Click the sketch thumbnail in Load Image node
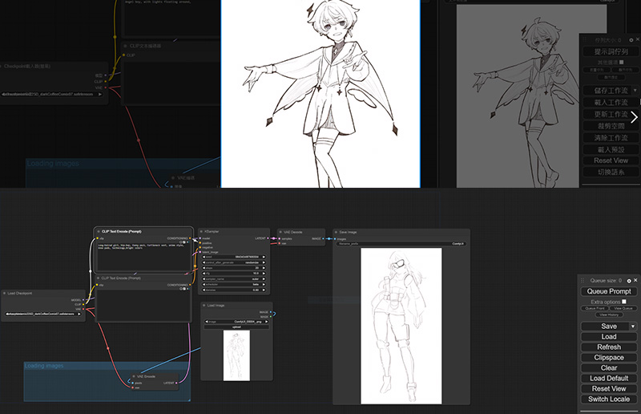The height and width of the screenshot is (414, 641). (236, 355)
